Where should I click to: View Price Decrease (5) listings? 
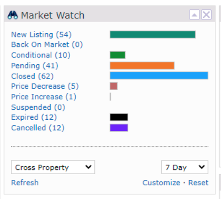(x=45, y=86)
